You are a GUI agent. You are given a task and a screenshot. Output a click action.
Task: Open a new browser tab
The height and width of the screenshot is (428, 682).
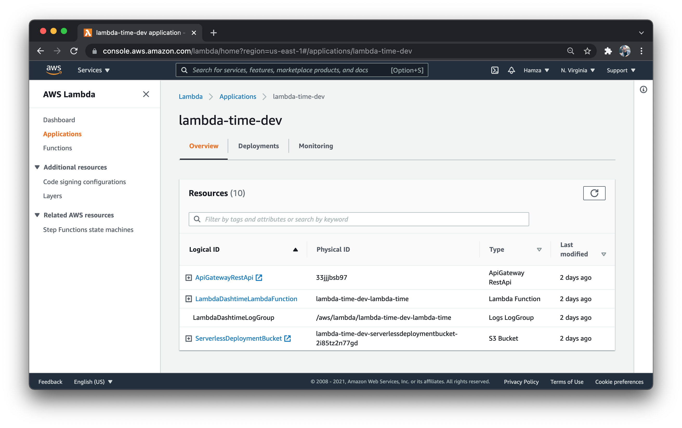(x=214, y=33)
